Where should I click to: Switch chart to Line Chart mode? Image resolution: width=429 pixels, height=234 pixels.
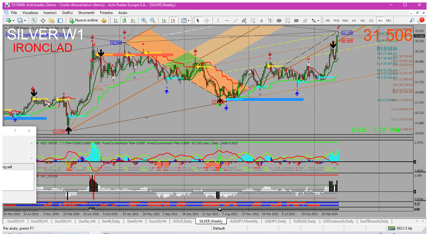(x=133, y=20)
